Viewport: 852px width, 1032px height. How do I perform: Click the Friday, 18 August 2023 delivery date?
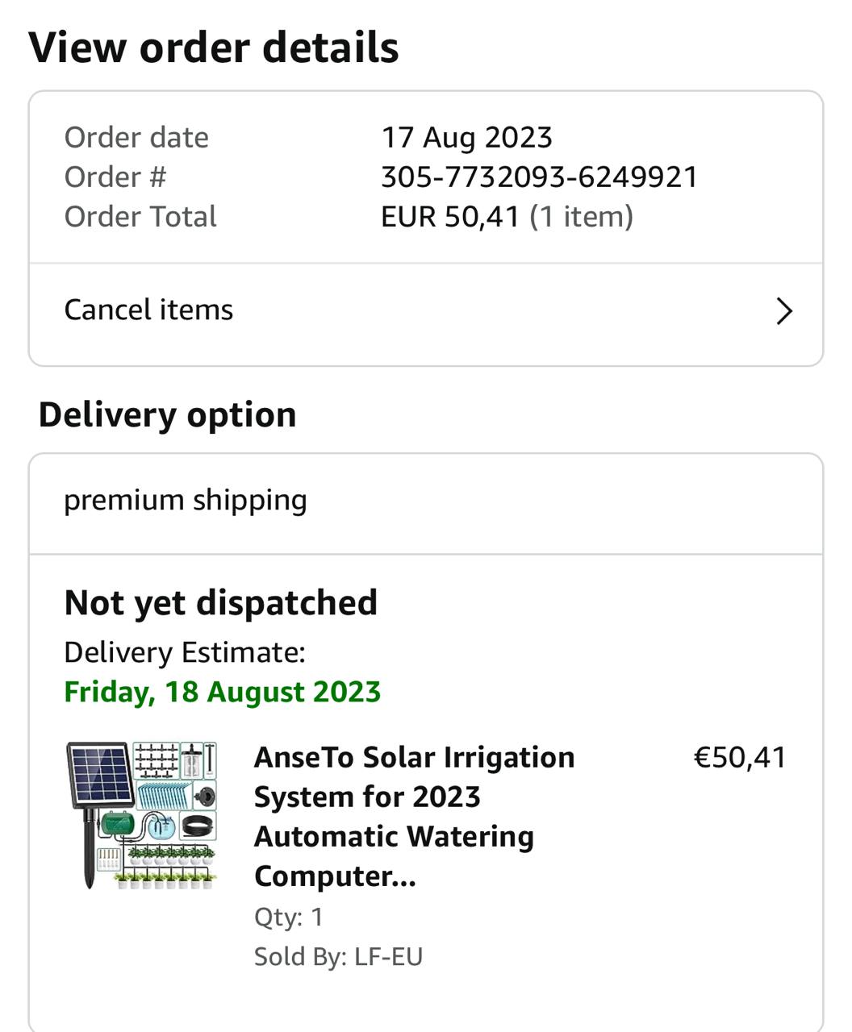[222, 692]
